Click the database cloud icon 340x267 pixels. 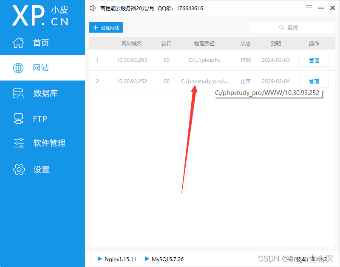(18, 93)
